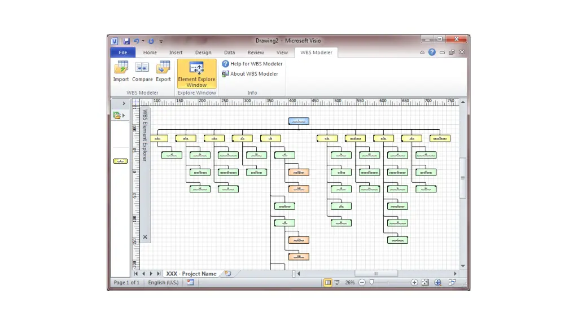Image resolution: width=578 pixels, height=325 pixels.
Task: Click the vertical scroll up arrow
Action: coord(463,102)
